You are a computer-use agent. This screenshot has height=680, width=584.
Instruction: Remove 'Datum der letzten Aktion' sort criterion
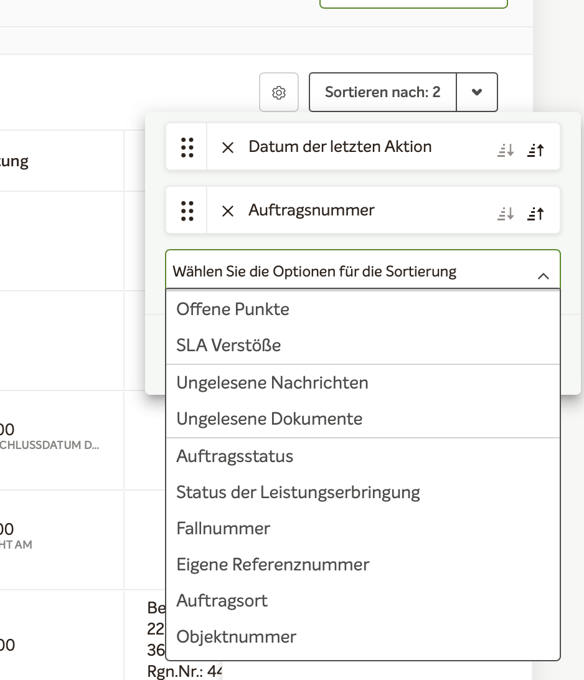228,148
